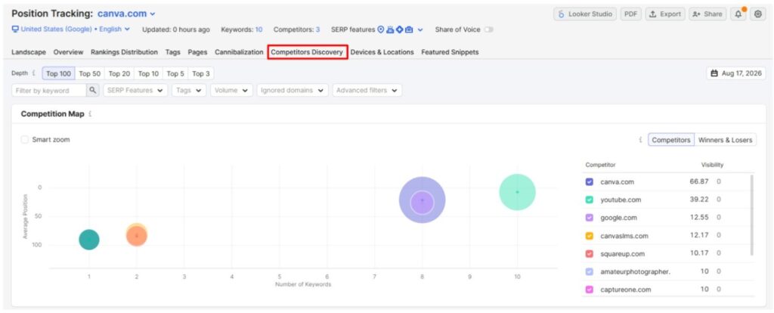The image size is (774, 313).
Task: Select the Top 5 depth option
Action: pyautogui.click(x=175, y=73)
